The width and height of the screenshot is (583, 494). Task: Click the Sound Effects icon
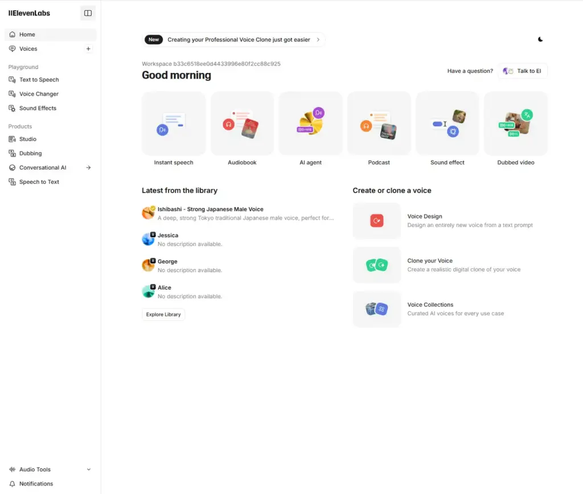(13, 108)
